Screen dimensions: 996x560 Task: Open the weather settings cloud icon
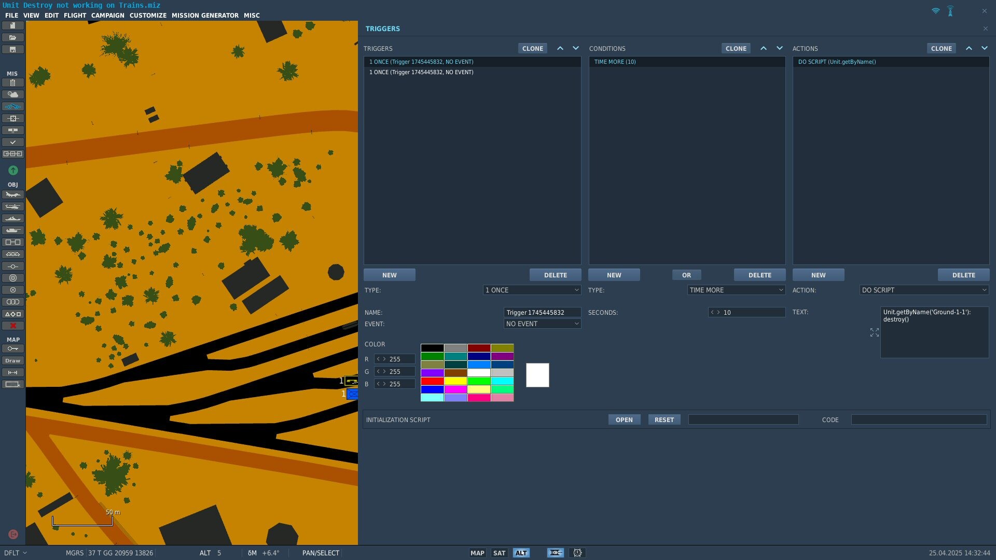12,94
